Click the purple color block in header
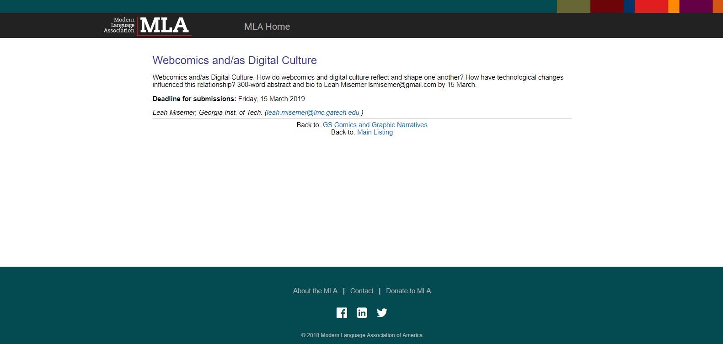The image size is (723, 344). tap(696, 6)
